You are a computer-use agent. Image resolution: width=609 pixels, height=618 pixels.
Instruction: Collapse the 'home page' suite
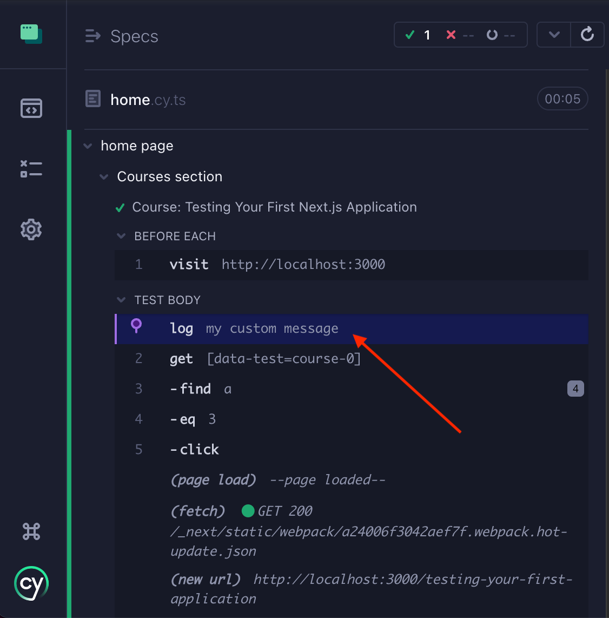click(x=88, y=146)
